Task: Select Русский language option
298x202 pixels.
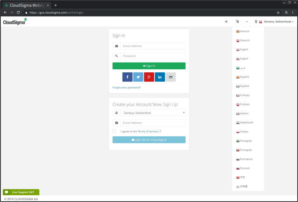Action: pyautogui.click(x=243, y=168)
